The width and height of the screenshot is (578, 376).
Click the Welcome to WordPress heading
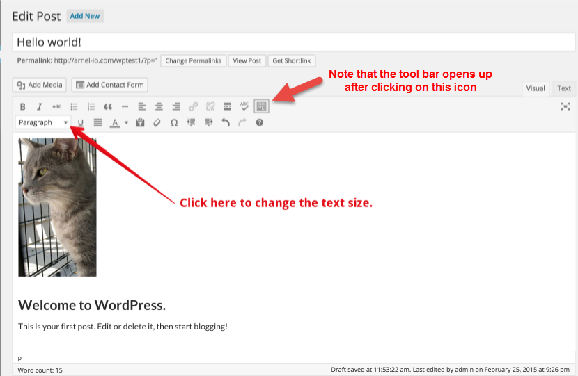pyautogui.click(x=92, y=305)
